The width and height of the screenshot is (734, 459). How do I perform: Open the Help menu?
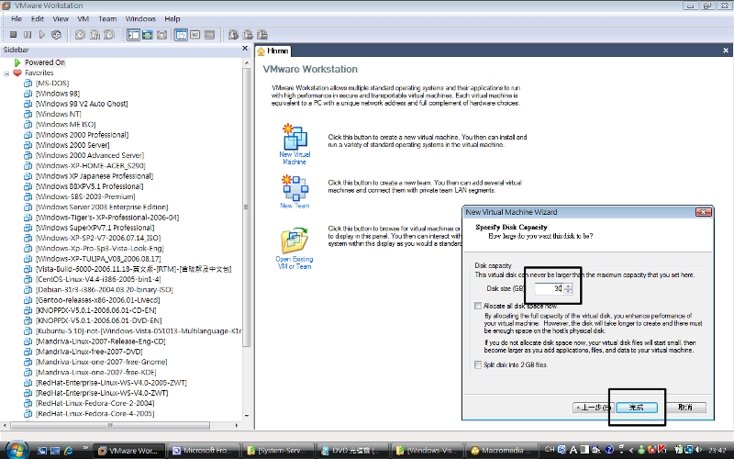pyautogui.click(x=172, y=18)
